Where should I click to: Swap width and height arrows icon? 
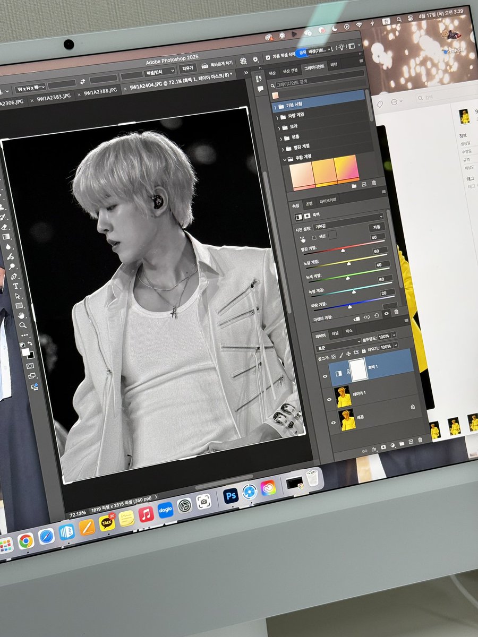tap(82, 82)
